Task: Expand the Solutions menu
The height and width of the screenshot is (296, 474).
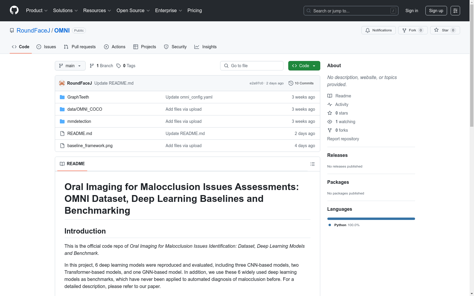Action: click(x=65, y=10)
